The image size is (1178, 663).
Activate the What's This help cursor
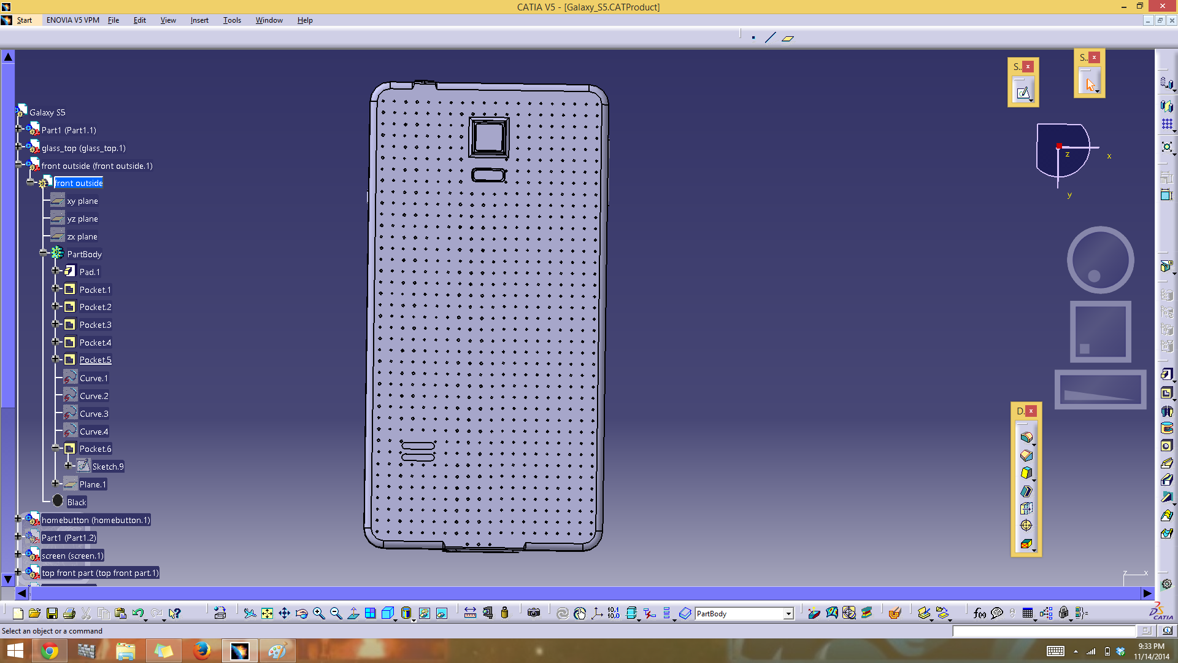pyautogui.click(x=175, y=613)
